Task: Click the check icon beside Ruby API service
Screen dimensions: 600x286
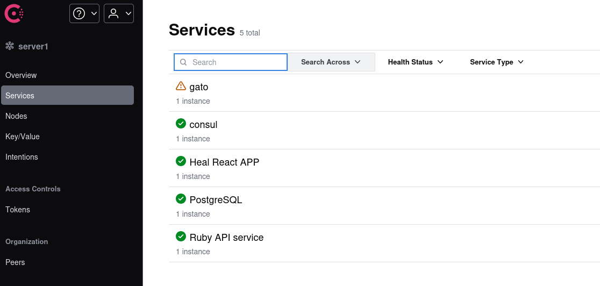Action: pos(181,237)
